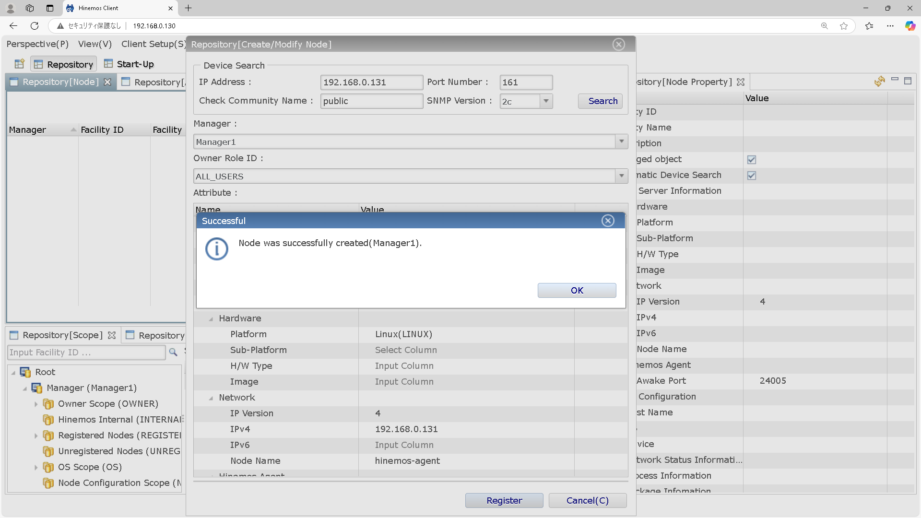The height and width of the screenshot is (518, 921).
Task: Click the IP Address input field
Action: (x=371, y=82)
